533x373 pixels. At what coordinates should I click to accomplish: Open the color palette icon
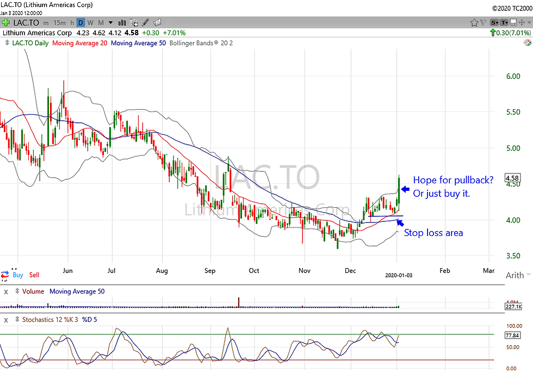pyautogui.click(x=527, y=43)
